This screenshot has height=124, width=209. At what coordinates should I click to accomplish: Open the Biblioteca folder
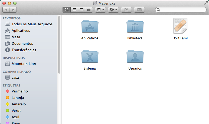pos(135,27)
